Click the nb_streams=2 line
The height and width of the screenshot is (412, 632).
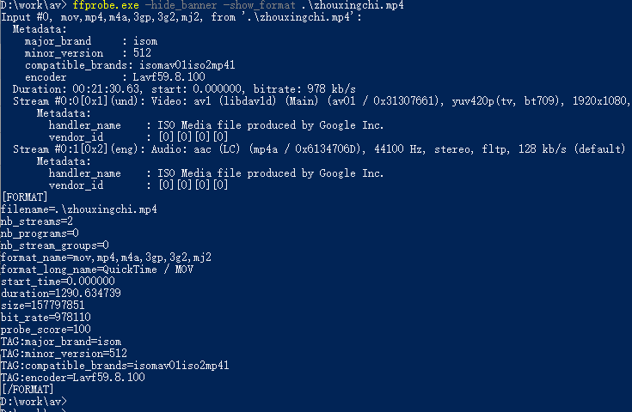(36, 221)
